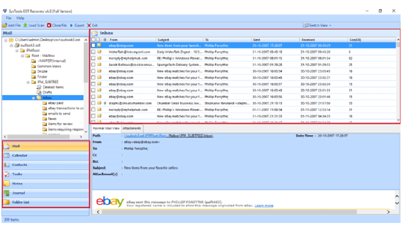Viewport: 401px width, 225px height.
Task: Switch to the Normal Mail View tab
Action: (x=106, y=129)
